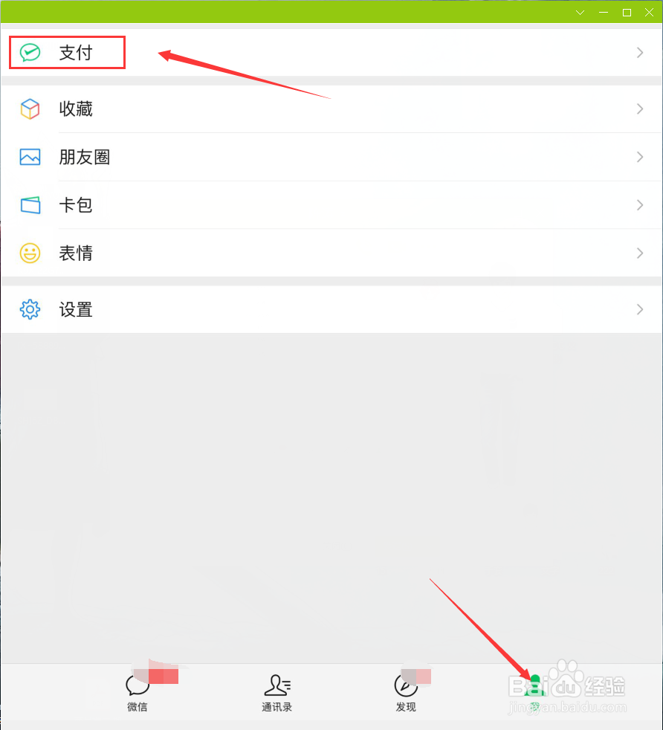Select the 通讯录 contacts icon
The width and height of the screenshot is (663, 730).
(x=277, y=685)
